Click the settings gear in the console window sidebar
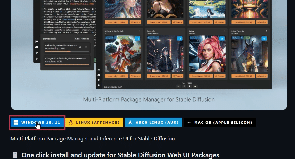The width and height of the screenshot is (295, 159). (x=37, y=59)
